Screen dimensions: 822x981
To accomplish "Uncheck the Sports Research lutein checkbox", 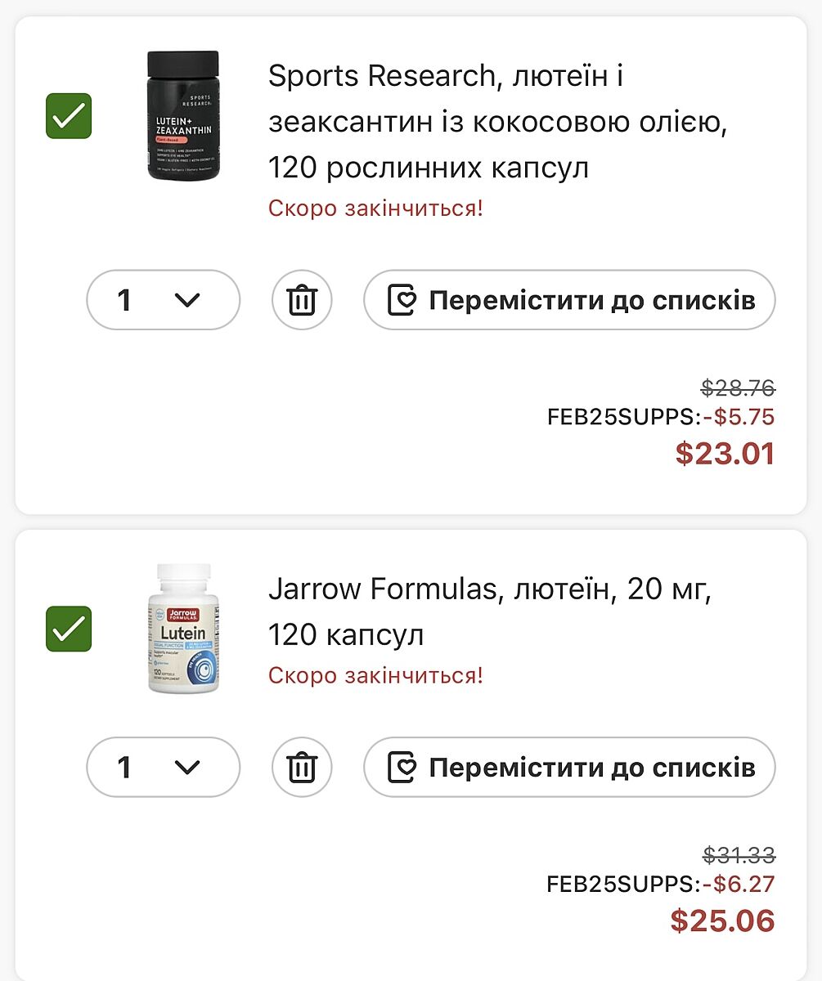I will (x=69, y=116).
